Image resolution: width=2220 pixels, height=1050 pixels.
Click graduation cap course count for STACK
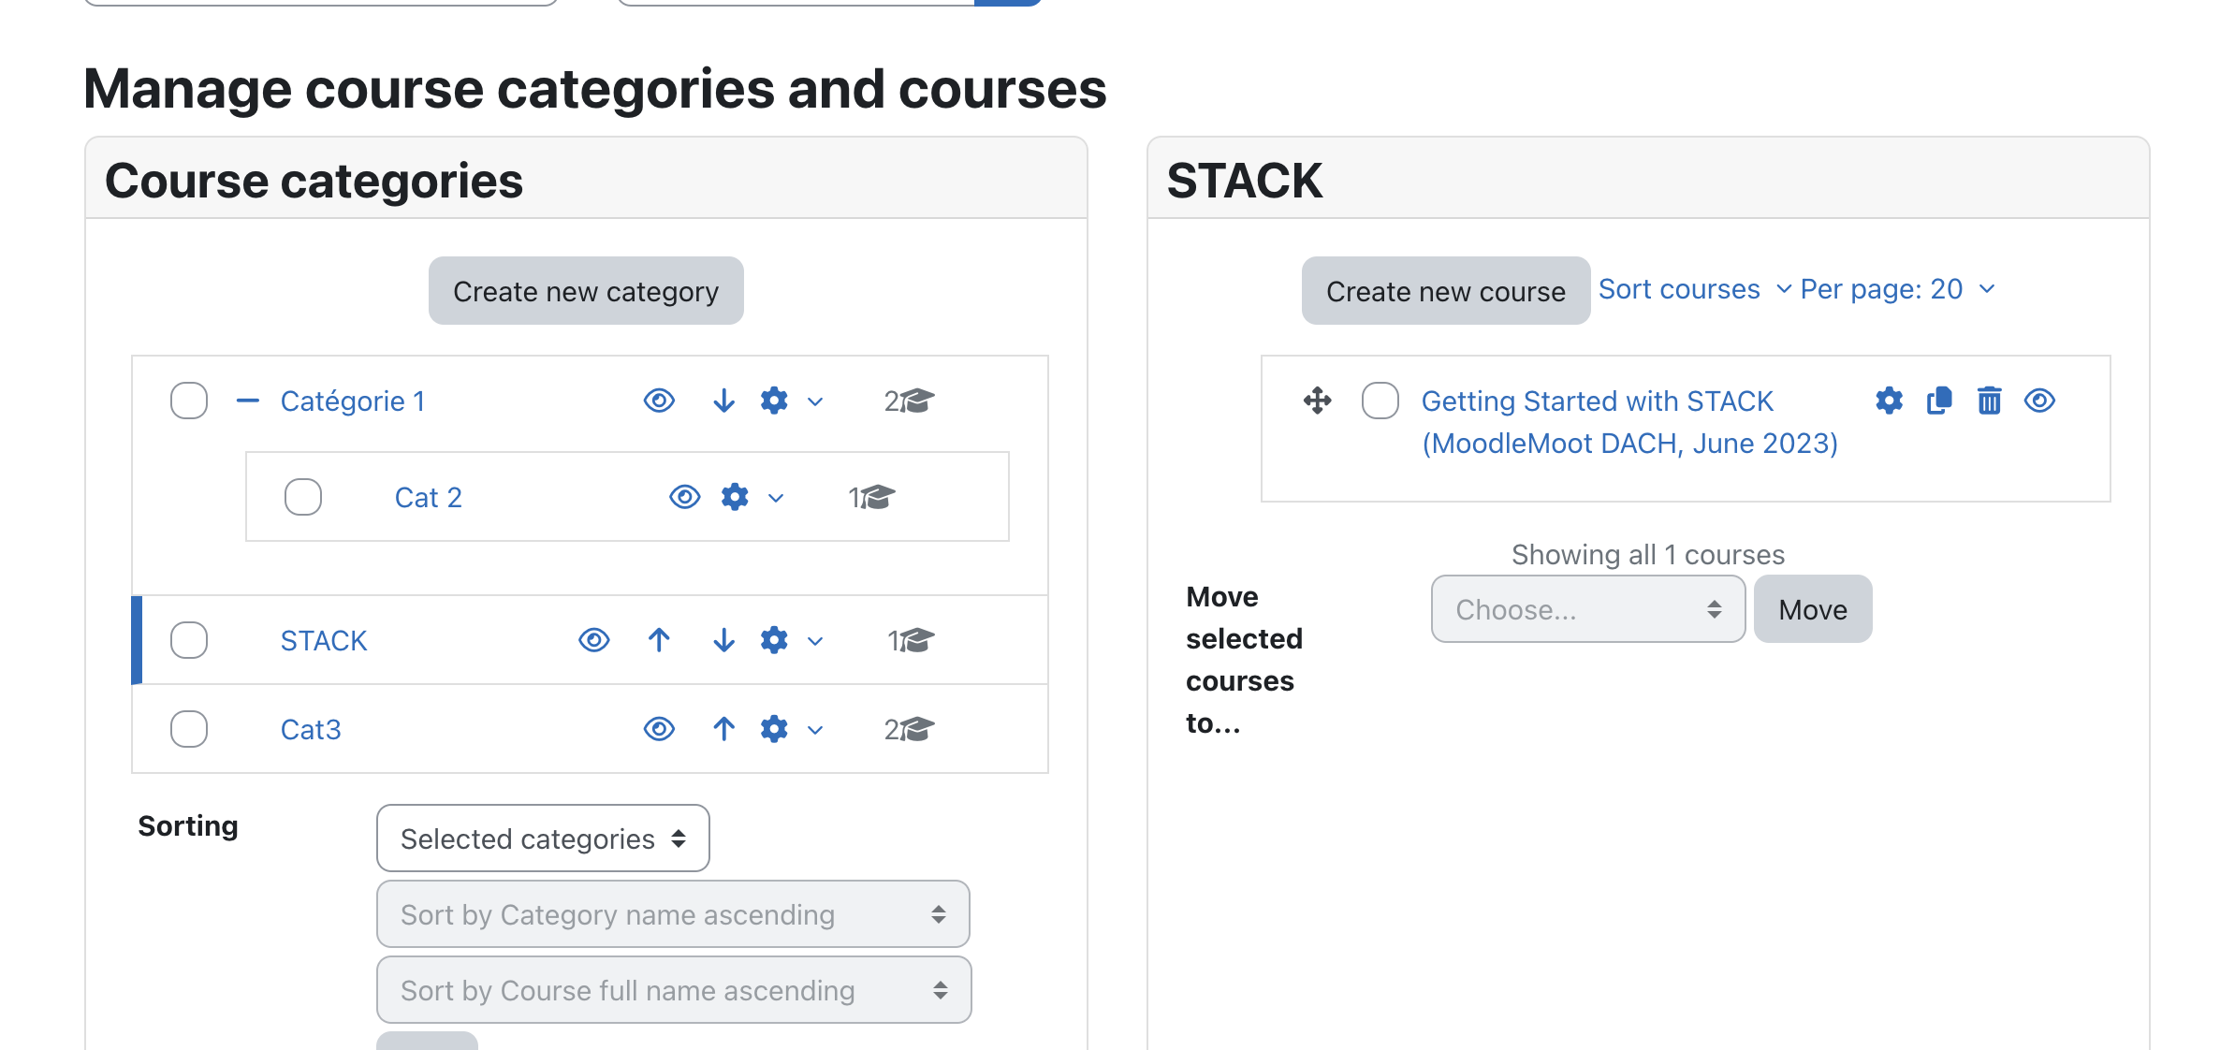[x=911, y=640]
